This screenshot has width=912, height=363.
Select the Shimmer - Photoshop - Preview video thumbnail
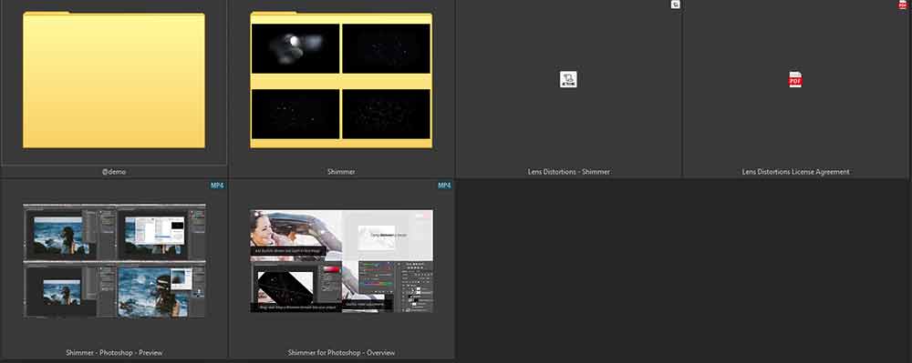pyautogui.click(x=114, y=260)
